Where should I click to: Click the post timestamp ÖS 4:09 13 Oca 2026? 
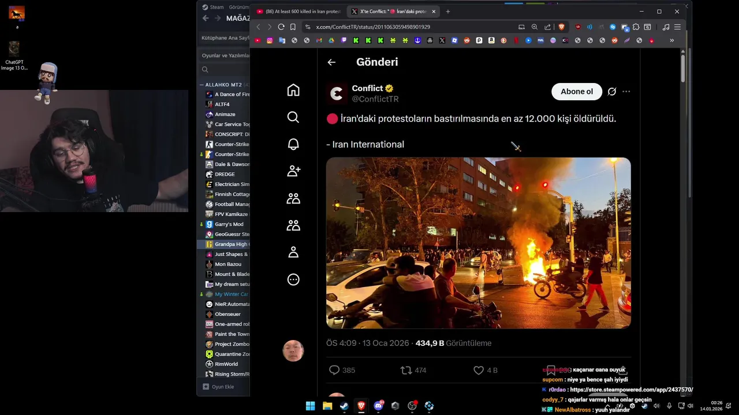368,343
